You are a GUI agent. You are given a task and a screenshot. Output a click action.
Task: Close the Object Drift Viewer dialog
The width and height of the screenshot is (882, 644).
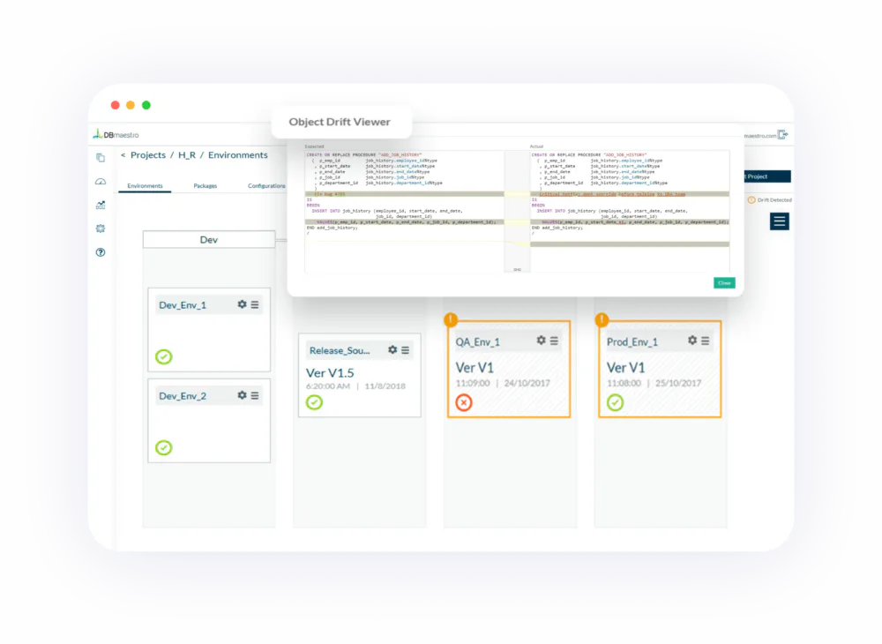tap(724, 283)
